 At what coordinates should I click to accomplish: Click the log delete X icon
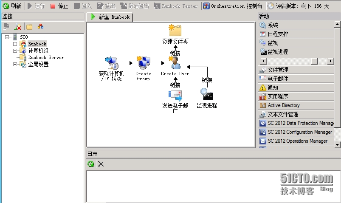(101, 164)
